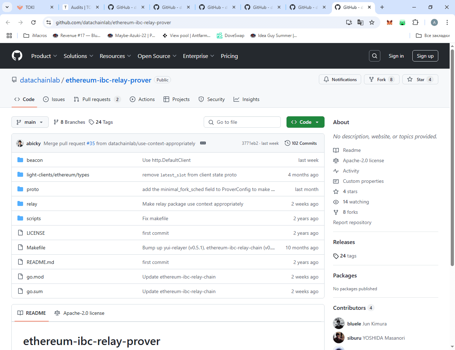
Task: Select the README tab
Action: click(x=32, y=313)
